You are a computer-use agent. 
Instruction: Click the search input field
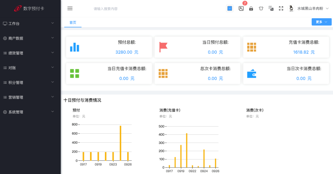click(123, 9)
